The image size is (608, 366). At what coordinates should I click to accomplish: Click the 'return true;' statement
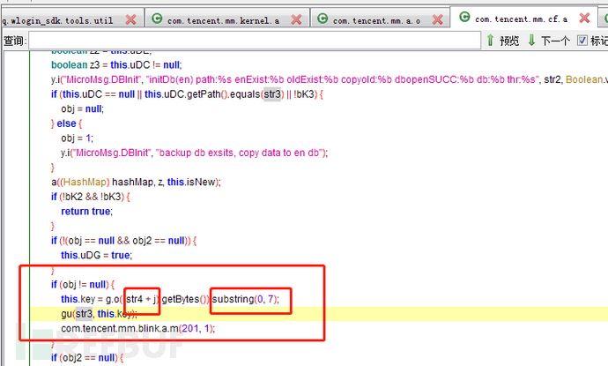click(87, 212)
